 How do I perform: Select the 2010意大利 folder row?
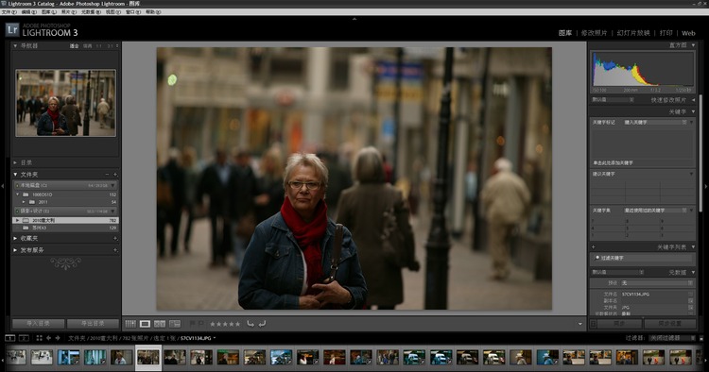[x=65, y=220]
